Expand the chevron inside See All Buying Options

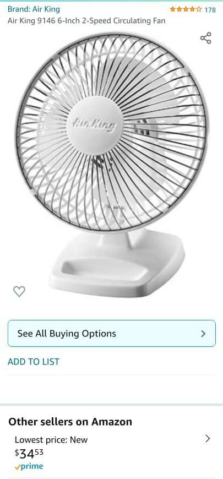click(x=203, y=334)
